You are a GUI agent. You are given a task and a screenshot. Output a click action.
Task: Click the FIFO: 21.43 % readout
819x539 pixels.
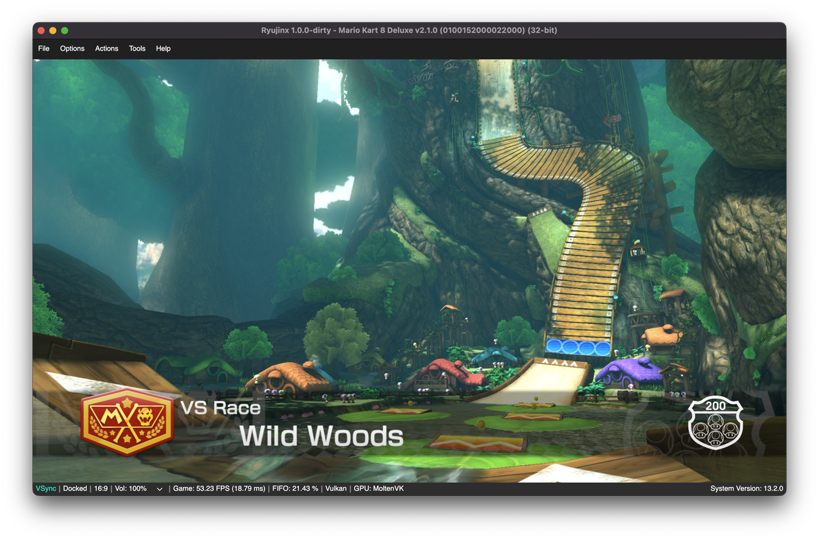click(x=294, y=488)
